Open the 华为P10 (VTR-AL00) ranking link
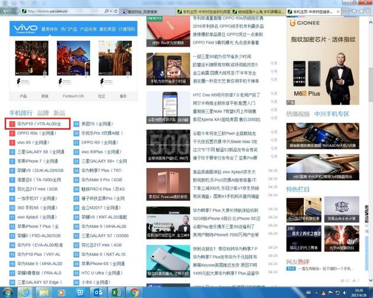Screen dimensions: 373x298 coord(39,124)
